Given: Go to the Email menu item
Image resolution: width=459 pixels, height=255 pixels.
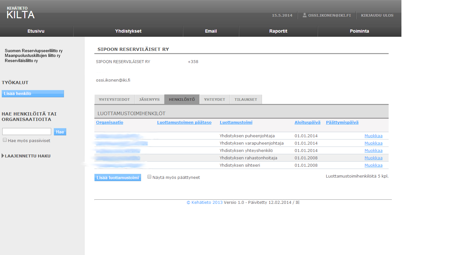Looking at the screenshot, I should [211, 31].
